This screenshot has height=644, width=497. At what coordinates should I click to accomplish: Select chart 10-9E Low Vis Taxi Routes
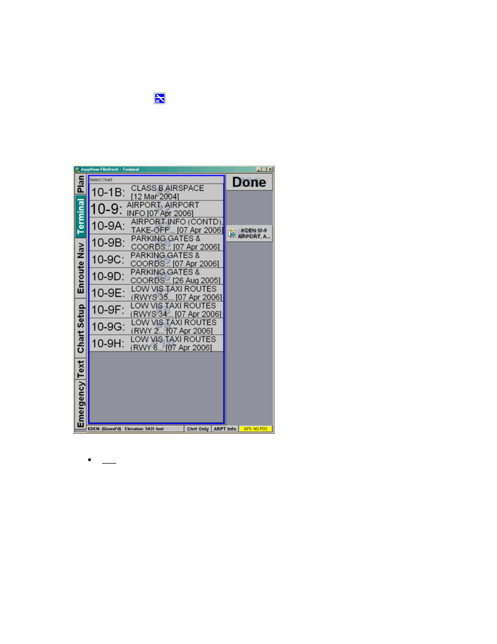pos(156,293)
